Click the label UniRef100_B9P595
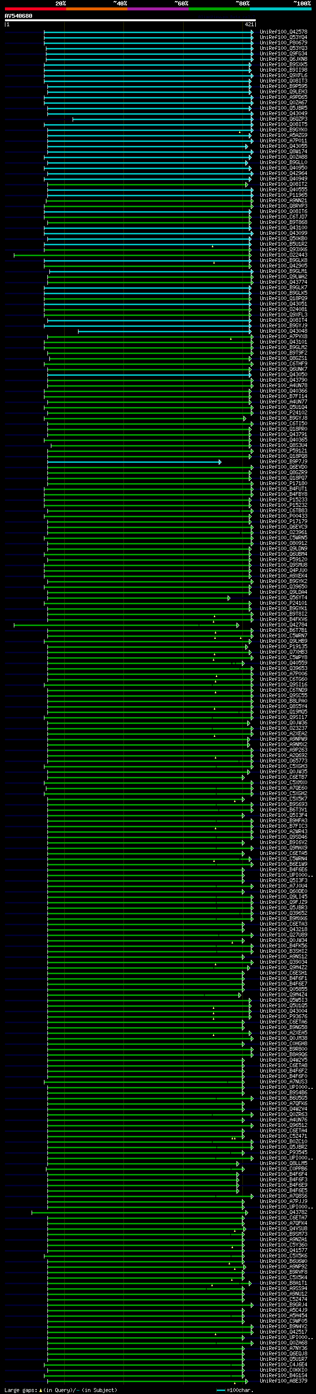 [283, 86]
